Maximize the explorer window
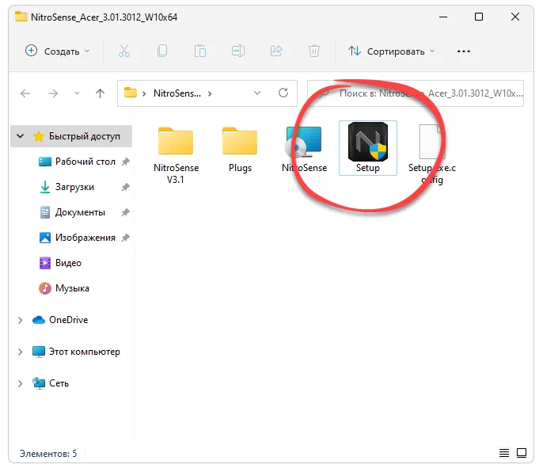Viewport: 539px width, 472px height. [x=479, y=17]
